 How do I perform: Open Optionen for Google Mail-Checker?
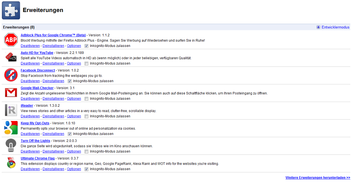pyautogui.click(x=74, y=99)
